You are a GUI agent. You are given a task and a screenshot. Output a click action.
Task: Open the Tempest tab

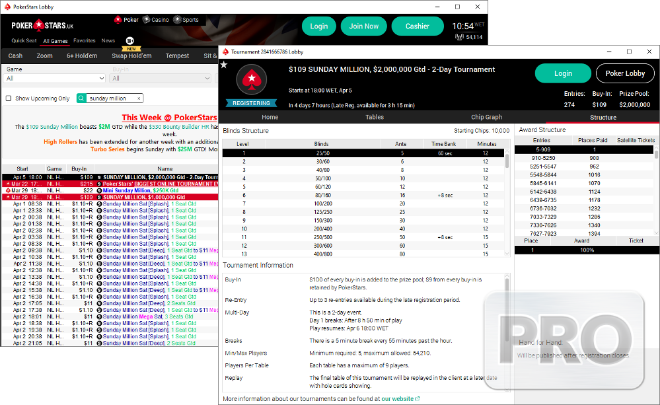coord(177,55)
